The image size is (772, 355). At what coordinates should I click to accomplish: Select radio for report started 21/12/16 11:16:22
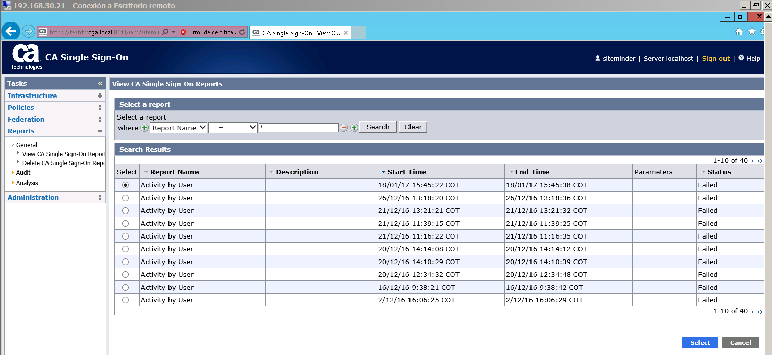pos(126,236)
